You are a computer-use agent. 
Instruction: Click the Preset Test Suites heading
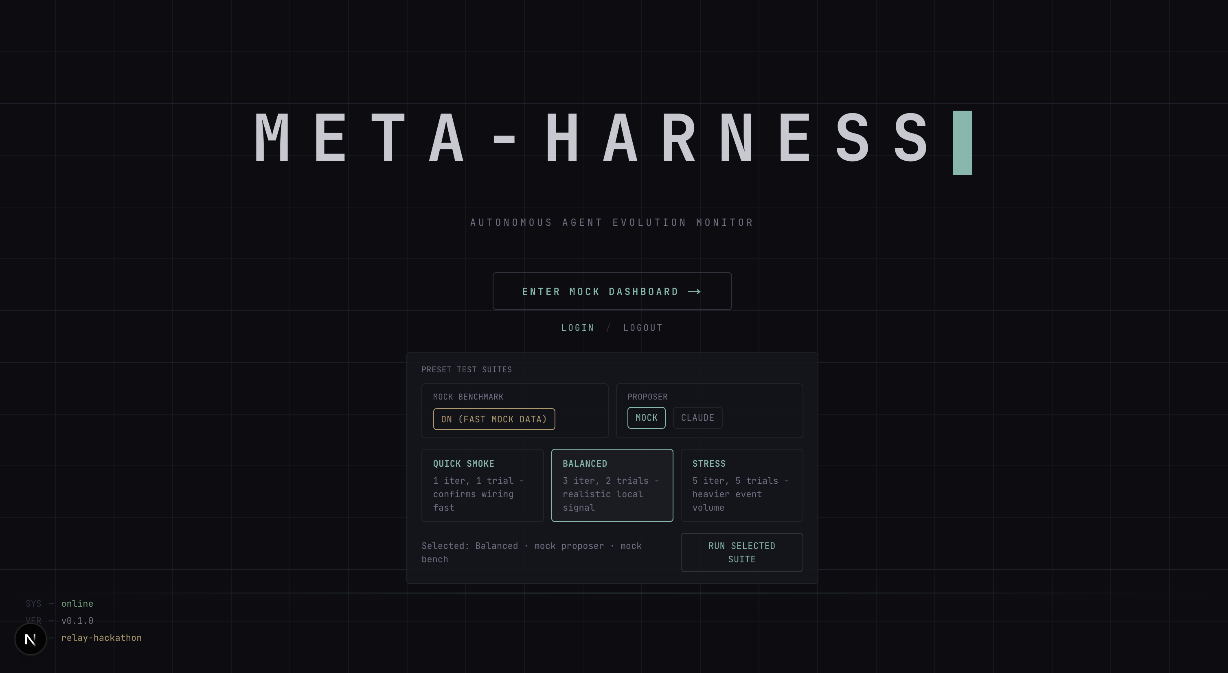pos(466,369)
